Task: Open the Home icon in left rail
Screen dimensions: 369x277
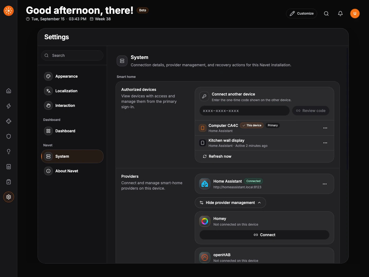Action: 9,91
